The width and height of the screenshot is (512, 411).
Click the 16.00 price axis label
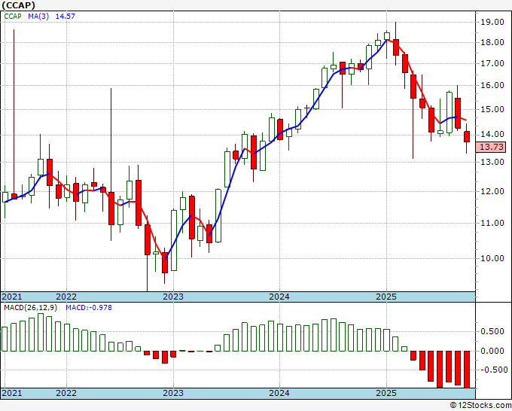click(492, 85)
